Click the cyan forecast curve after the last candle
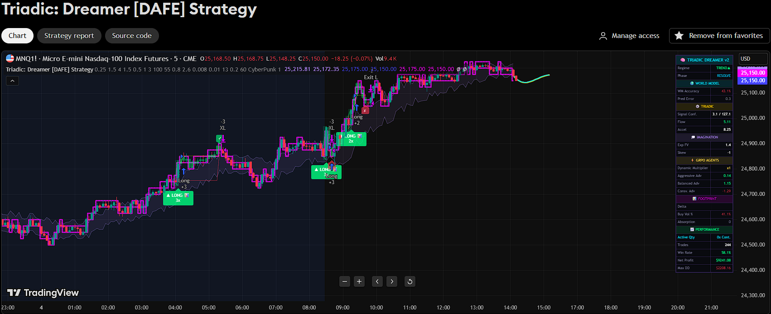Viewport: 771px width, 314px height. pos(534,79)
